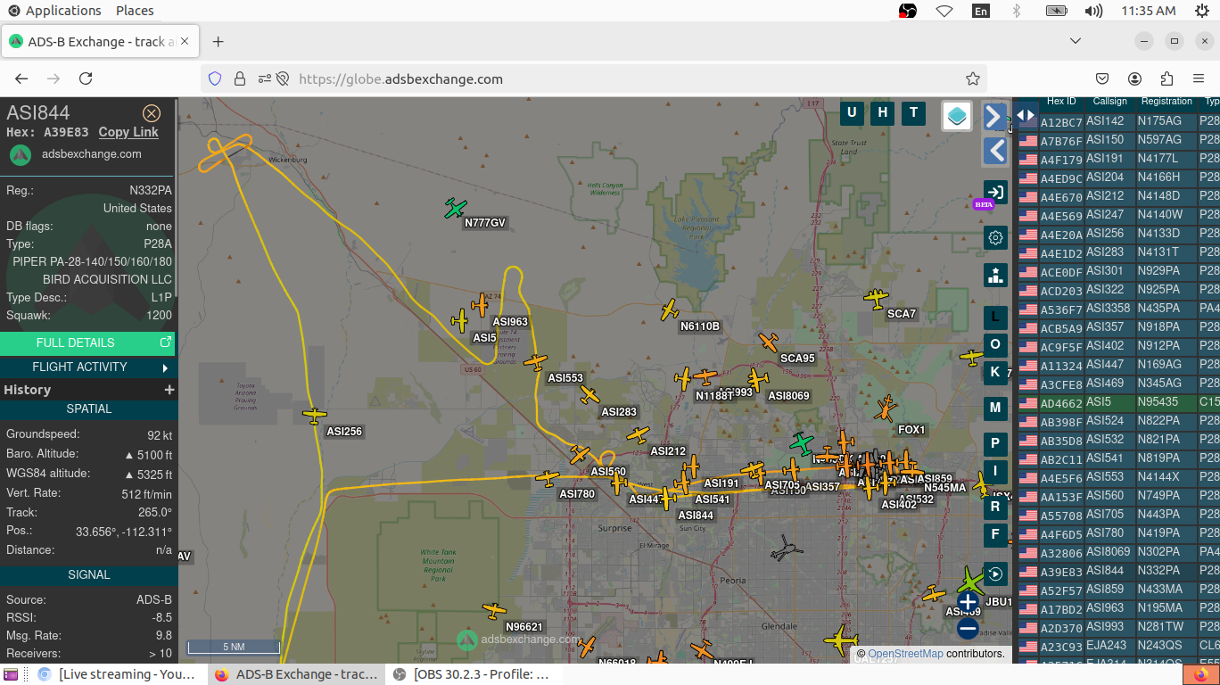Switch to ADS-B Exchange browser tab
The image size is (1220, 685).
[x=102, y=42]
